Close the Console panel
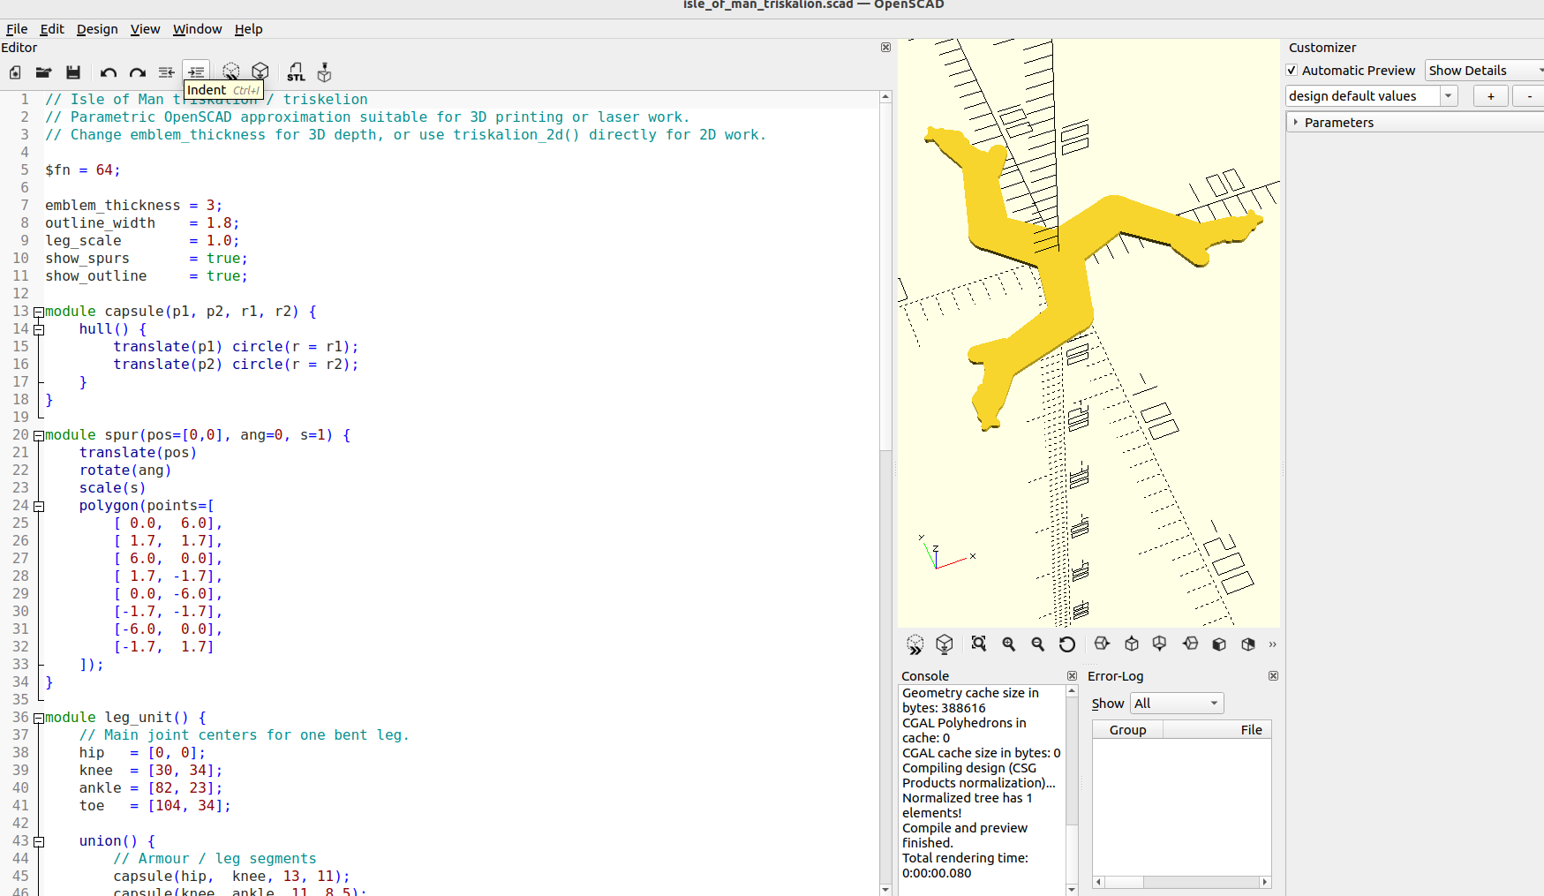This screenshot has height=896, width=1544. click(1072, 676)
